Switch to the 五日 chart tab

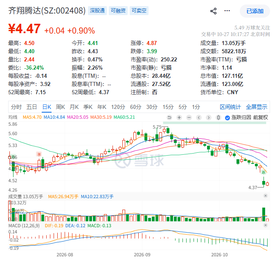(32, 107)
